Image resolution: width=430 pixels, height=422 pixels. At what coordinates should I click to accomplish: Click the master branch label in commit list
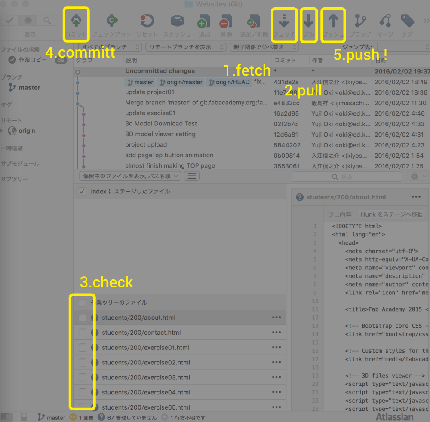point(140,82)
